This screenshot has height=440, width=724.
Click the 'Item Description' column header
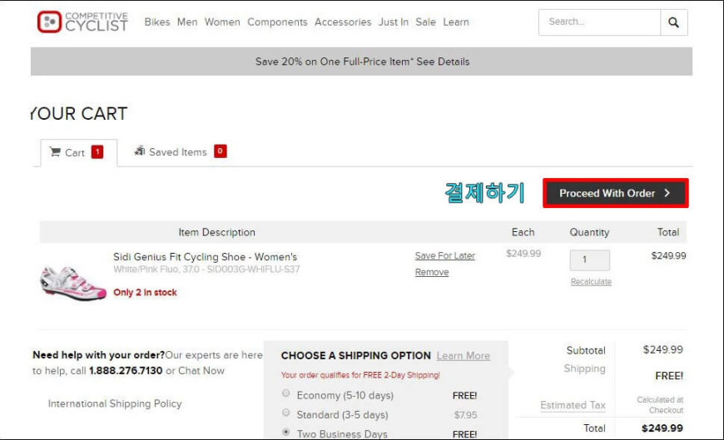216,232
